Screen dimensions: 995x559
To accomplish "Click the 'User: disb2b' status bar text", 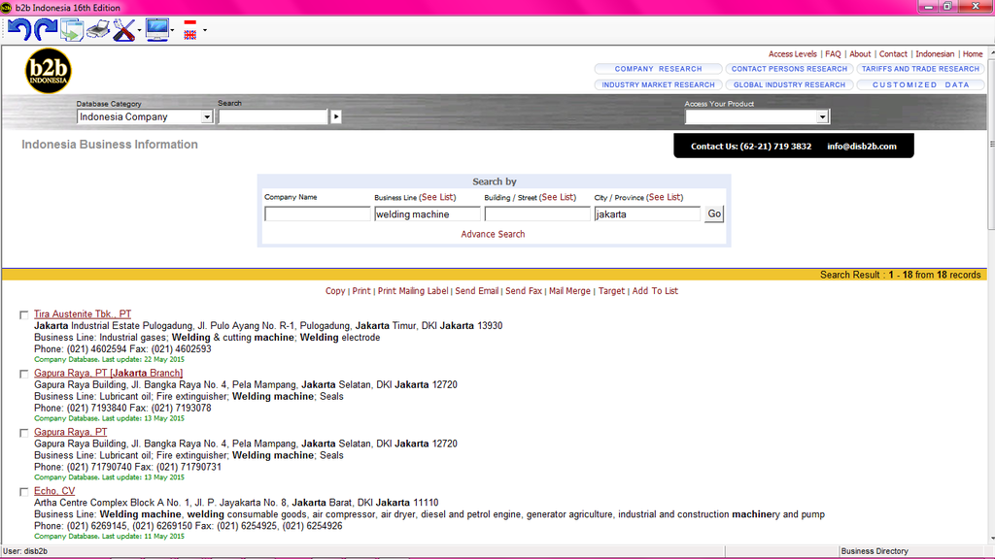I will point(25,551).
